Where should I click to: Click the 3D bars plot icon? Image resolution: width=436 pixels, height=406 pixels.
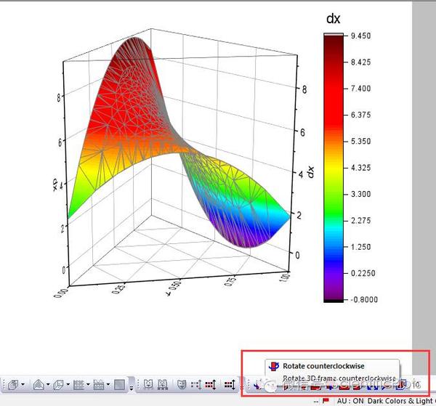pos(13,385)
